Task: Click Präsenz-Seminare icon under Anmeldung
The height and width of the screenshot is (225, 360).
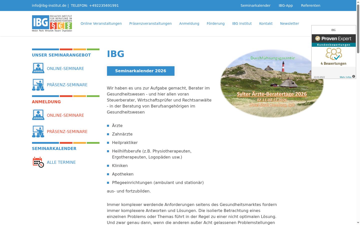Action: pyautogui.click(x=38, y=131)
